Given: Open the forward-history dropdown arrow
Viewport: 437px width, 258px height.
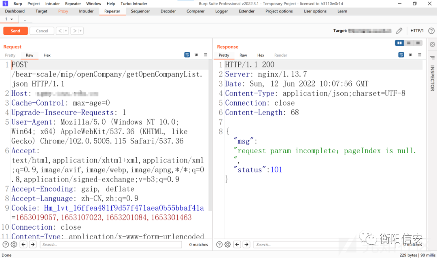Looking at the screenshot, I should point(81,31).
